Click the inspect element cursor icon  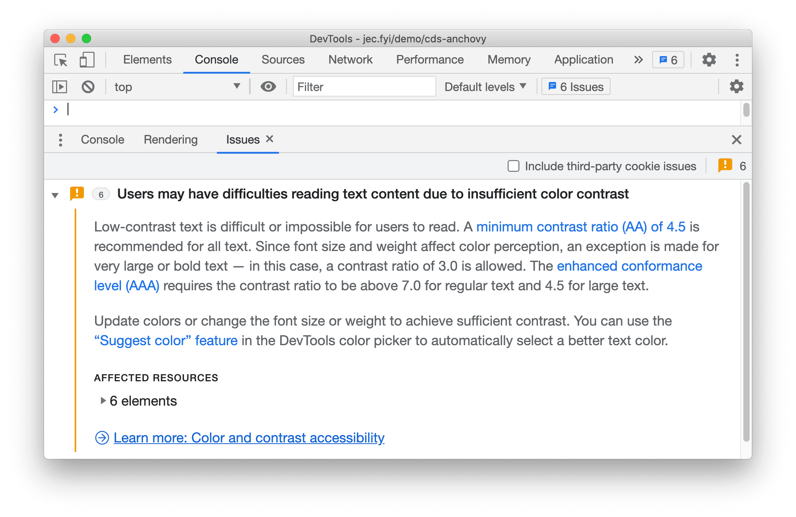coord(61,60)
